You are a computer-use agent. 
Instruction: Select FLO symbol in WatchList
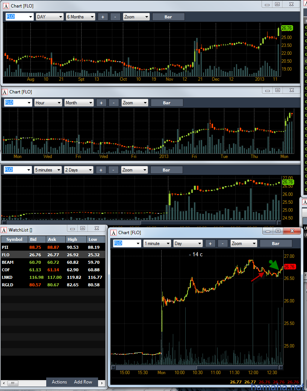coord(6,254)
